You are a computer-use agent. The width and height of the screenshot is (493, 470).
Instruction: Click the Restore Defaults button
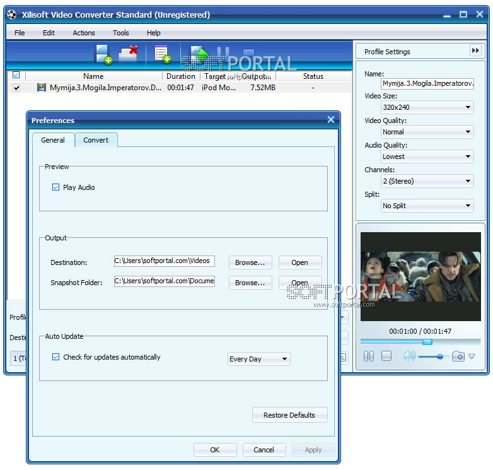[289, 415]
